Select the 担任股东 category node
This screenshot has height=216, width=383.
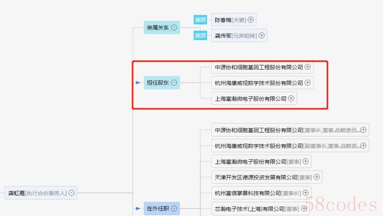pyautogui.click(x=162, y=83)
